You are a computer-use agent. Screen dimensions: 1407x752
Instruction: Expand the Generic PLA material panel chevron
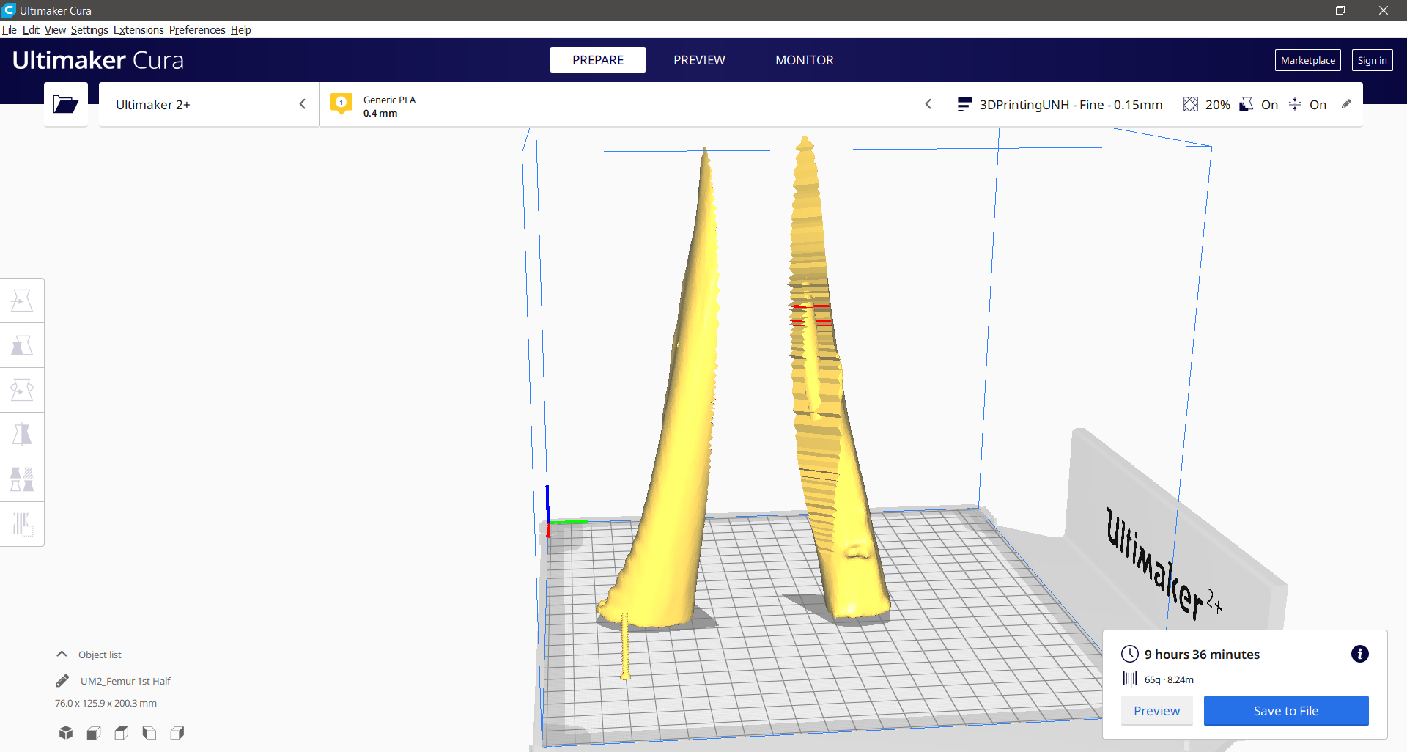[928, 104]
